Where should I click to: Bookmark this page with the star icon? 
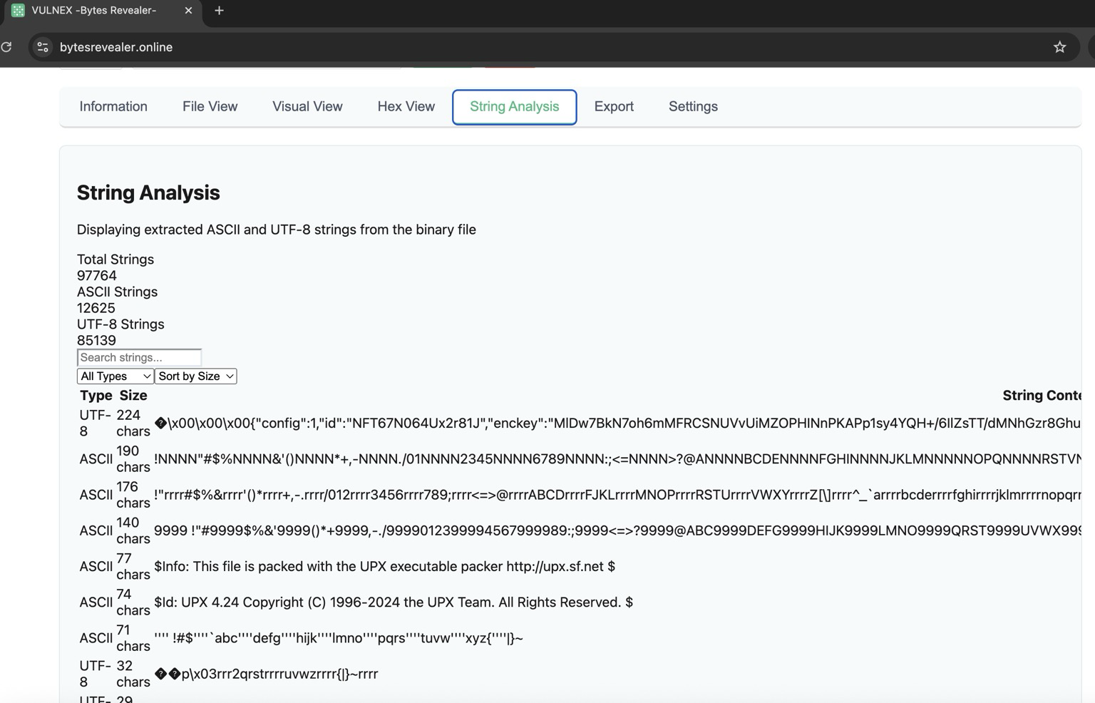[x=1059, y=47]
